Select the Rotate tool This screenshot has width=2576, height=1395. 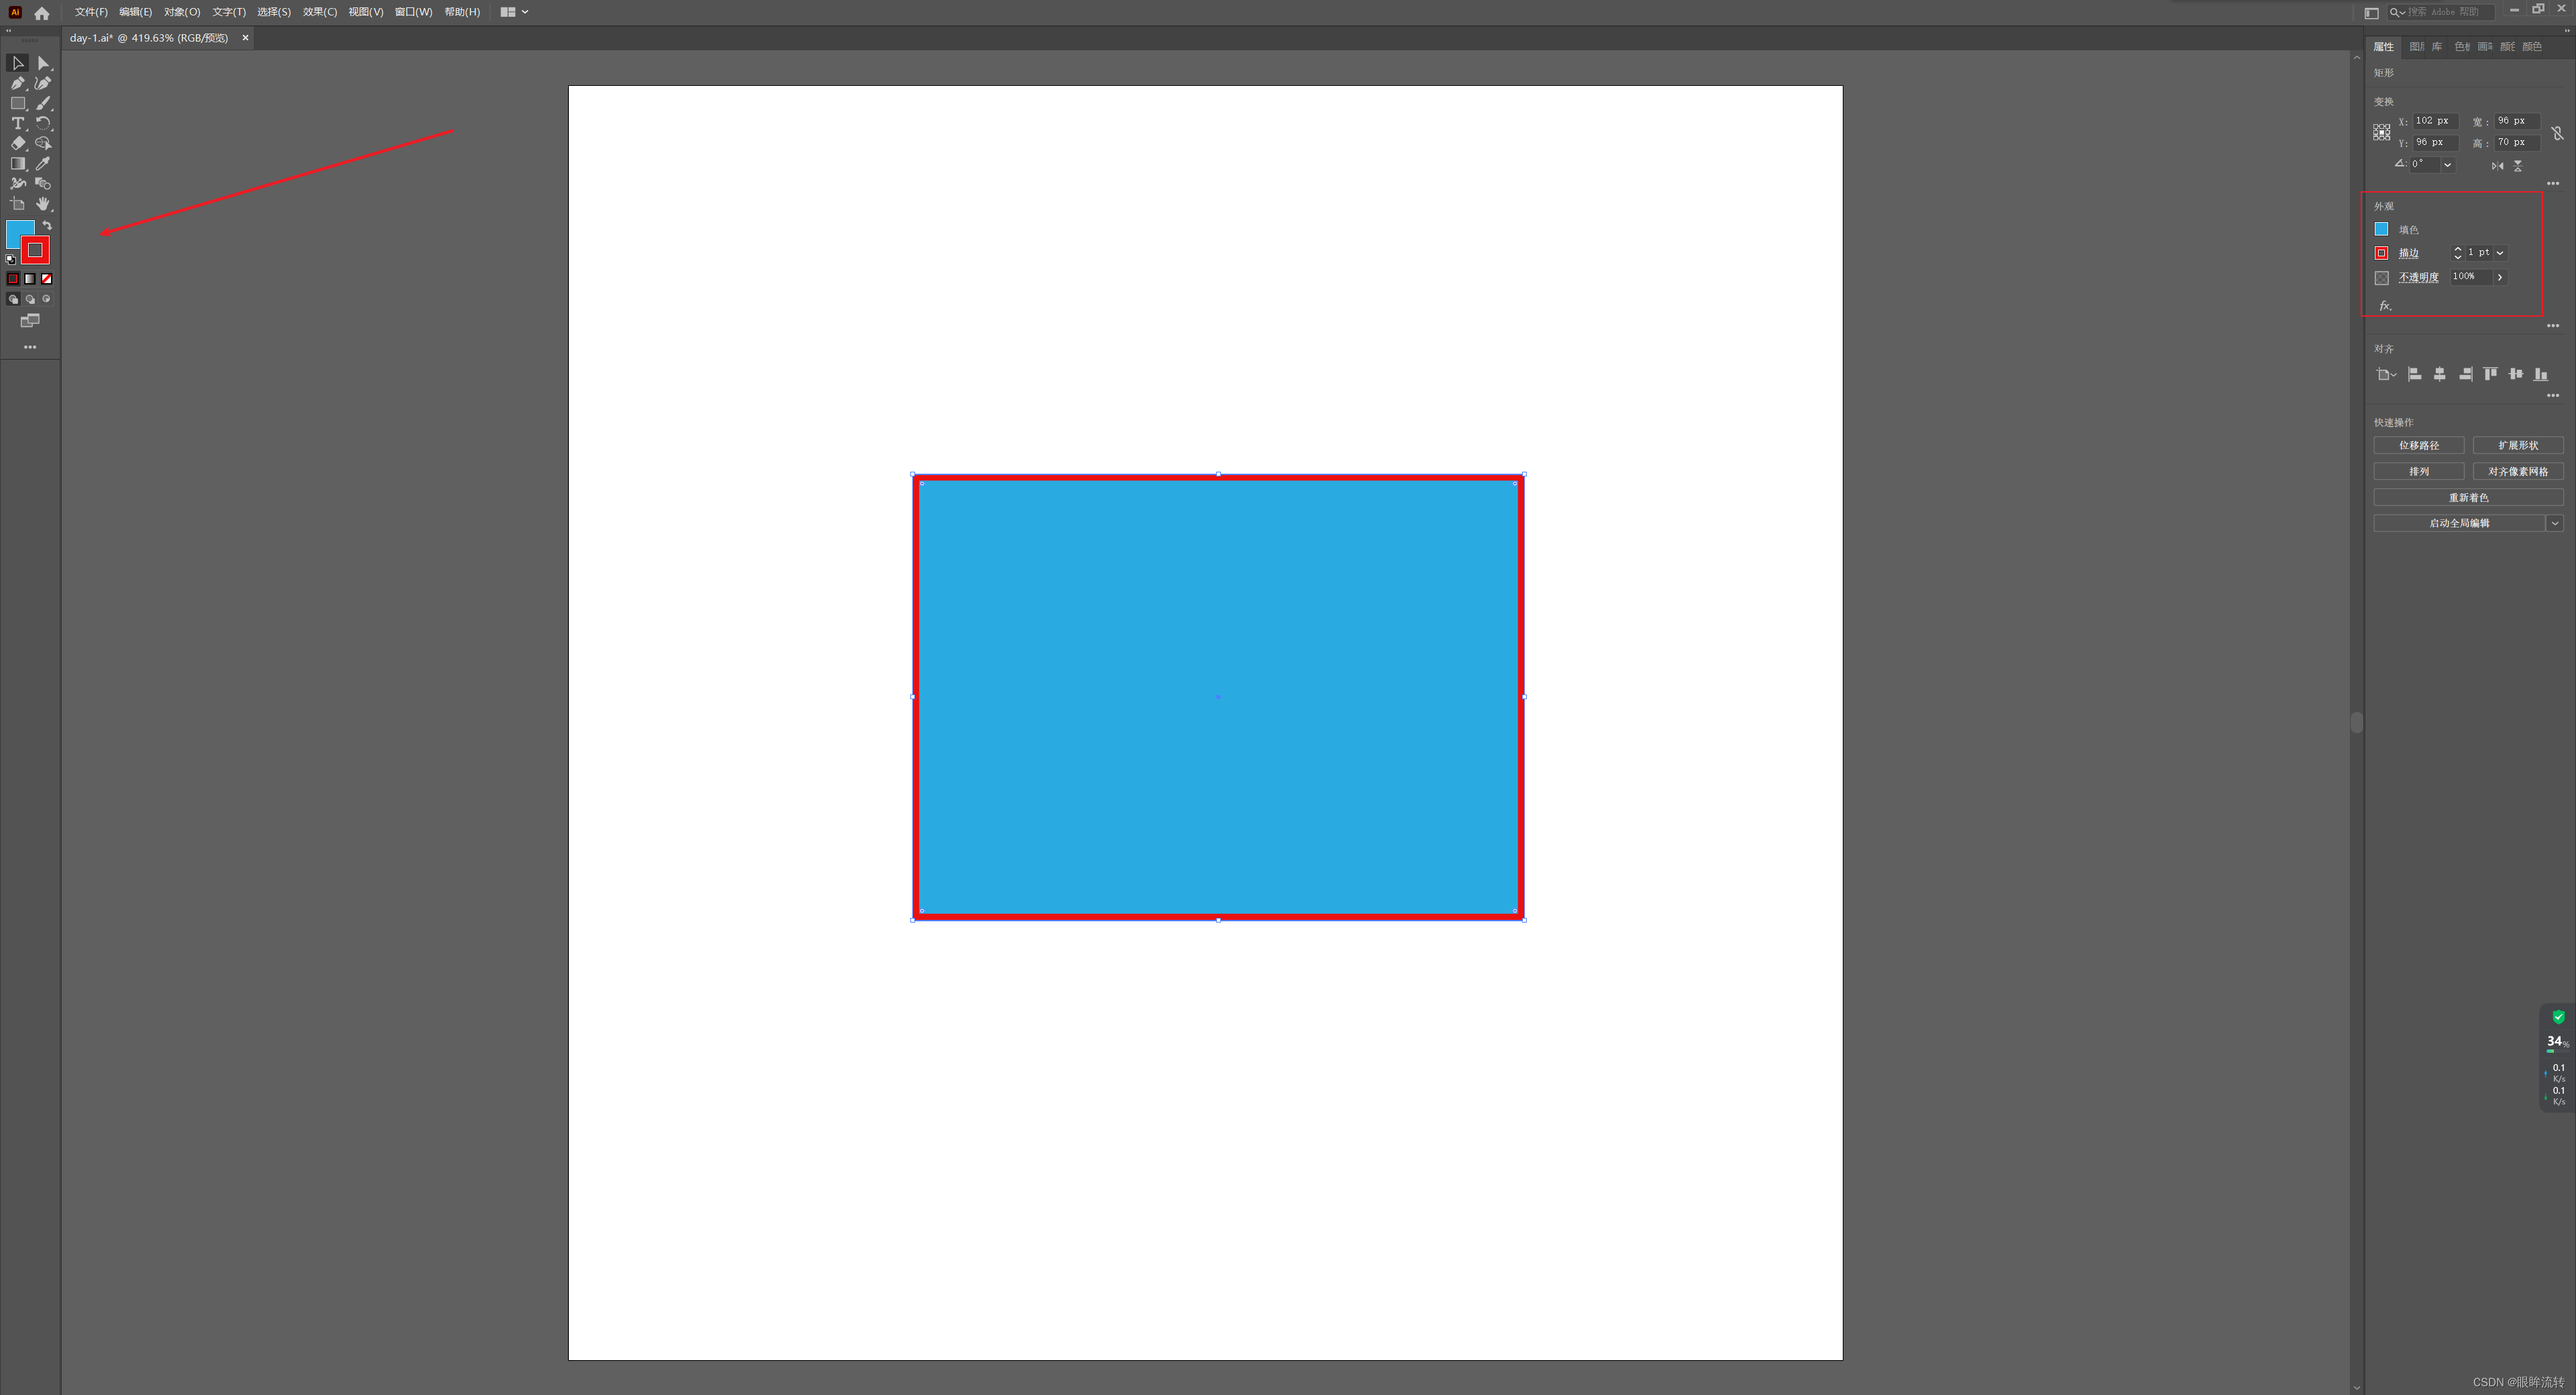pos(43,123)
